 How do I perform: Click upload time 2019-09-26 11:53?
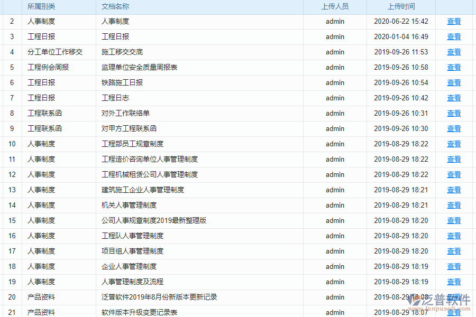click(x=401, y=52)
